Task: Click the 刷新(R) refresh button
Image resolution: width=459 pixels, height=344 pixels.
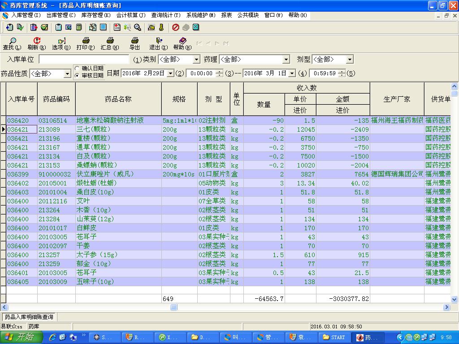Action: [x=37, y=44]
